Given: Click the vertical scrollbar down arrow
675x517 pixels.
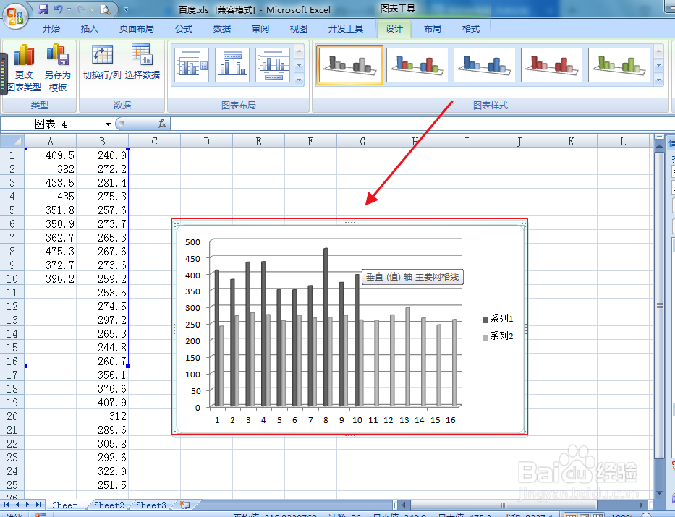Looking at the screenshot, I should pos(659,493).
